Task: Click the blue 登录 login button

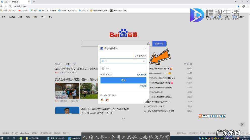Action: [123, 80]
